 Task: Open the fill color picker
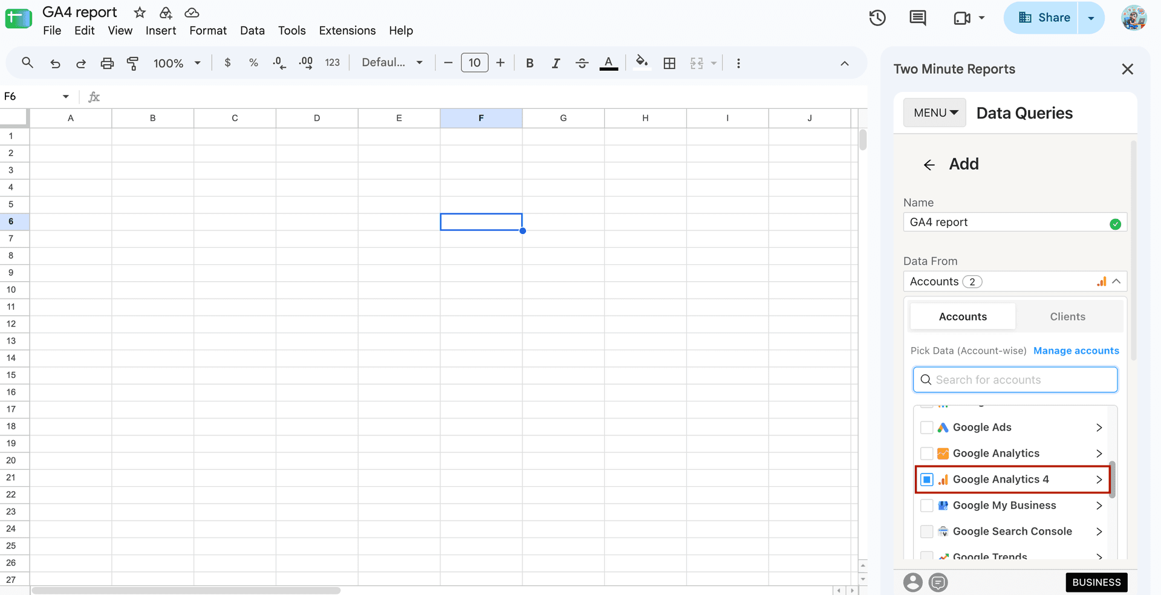coord(642,62)
